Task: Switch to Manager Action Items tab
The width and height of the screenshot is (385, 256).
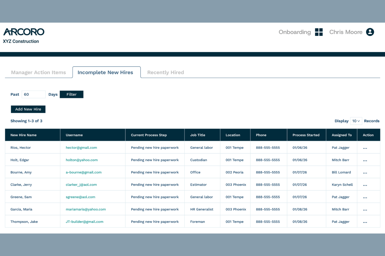Action: pos(38,72)
